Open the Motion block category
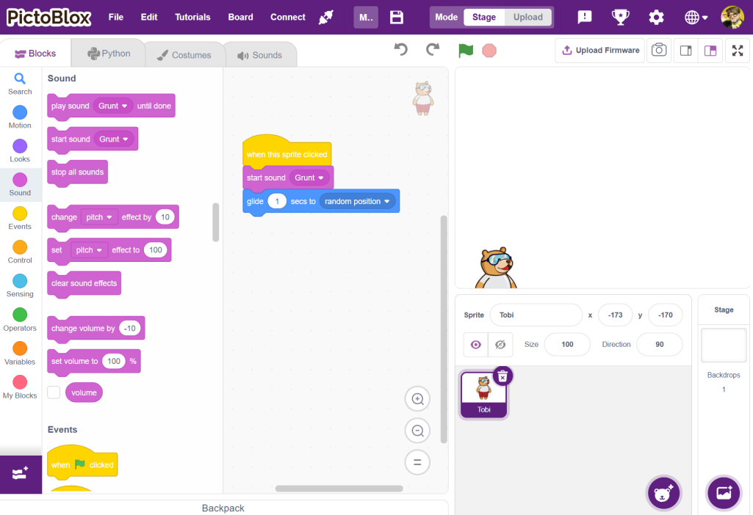753x515 pixels. (20, 116)
